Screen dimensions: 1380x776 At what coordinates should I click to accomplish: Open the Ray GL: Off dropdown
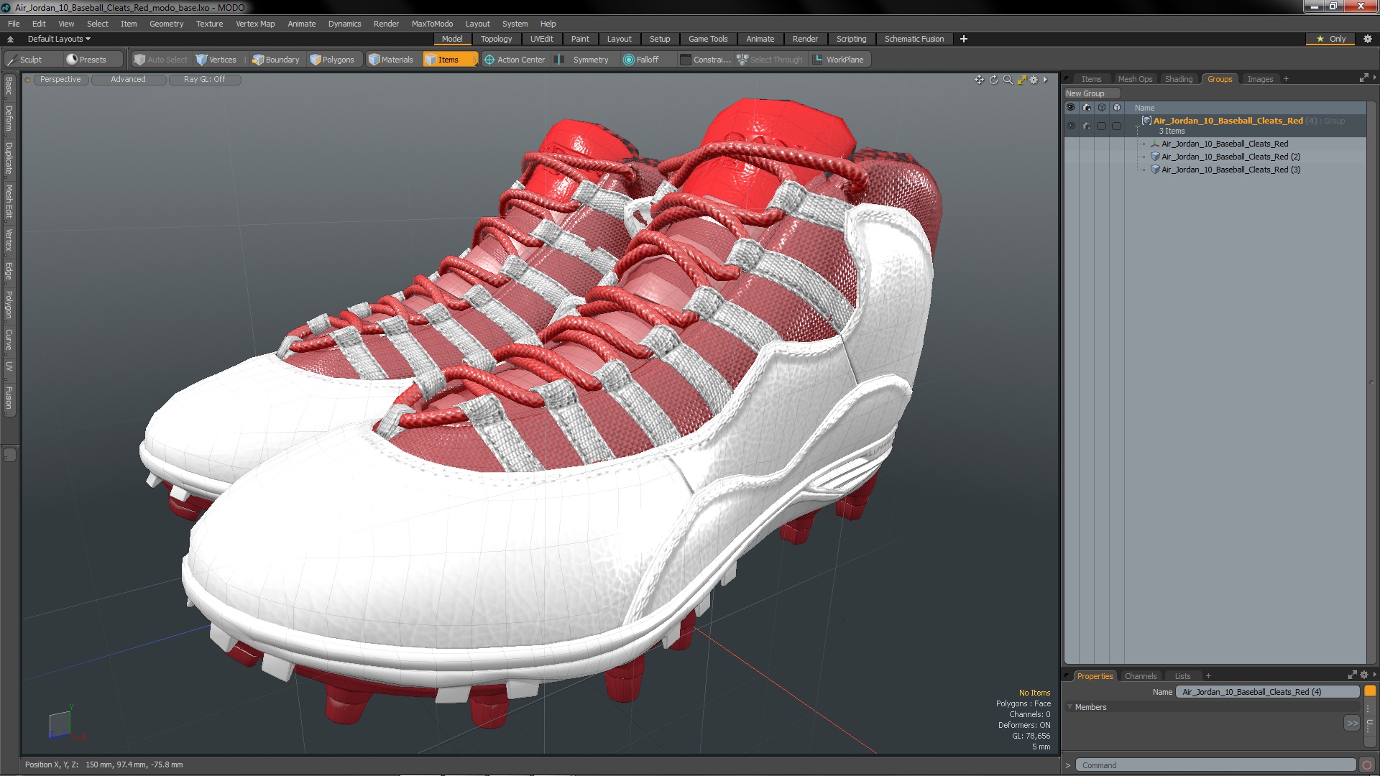[204, 80]
